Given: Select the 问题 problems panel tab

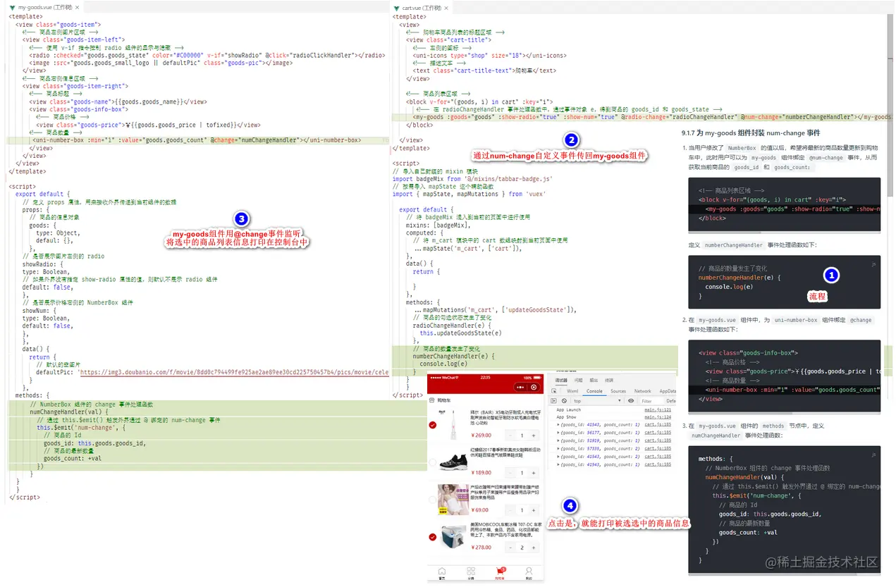Looking at the screenshot, I should click(x=578, y=381).
